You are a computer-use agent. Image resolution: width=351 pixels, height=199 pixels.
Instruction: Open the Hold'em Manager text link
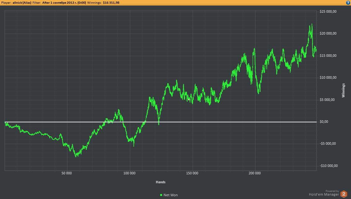point(324,194)
